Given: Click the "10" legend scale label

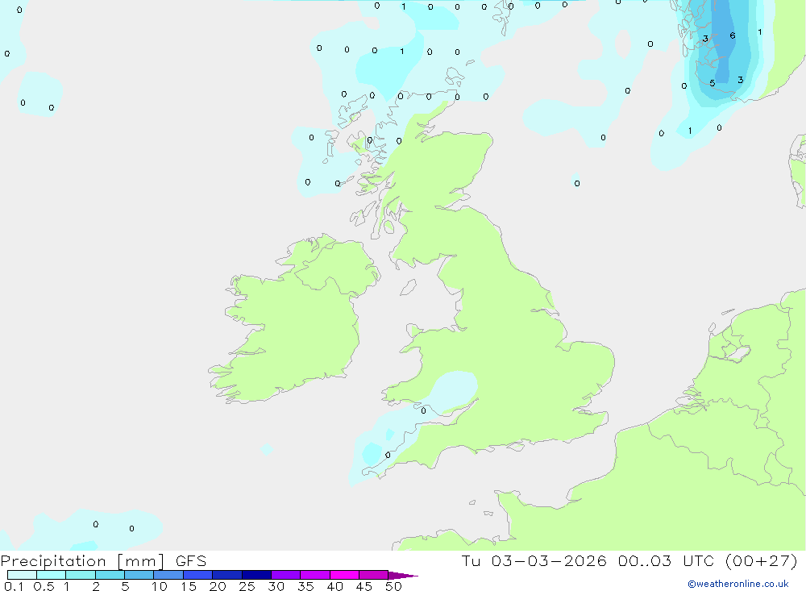Looking at the screenshot, I should [160, 586].
